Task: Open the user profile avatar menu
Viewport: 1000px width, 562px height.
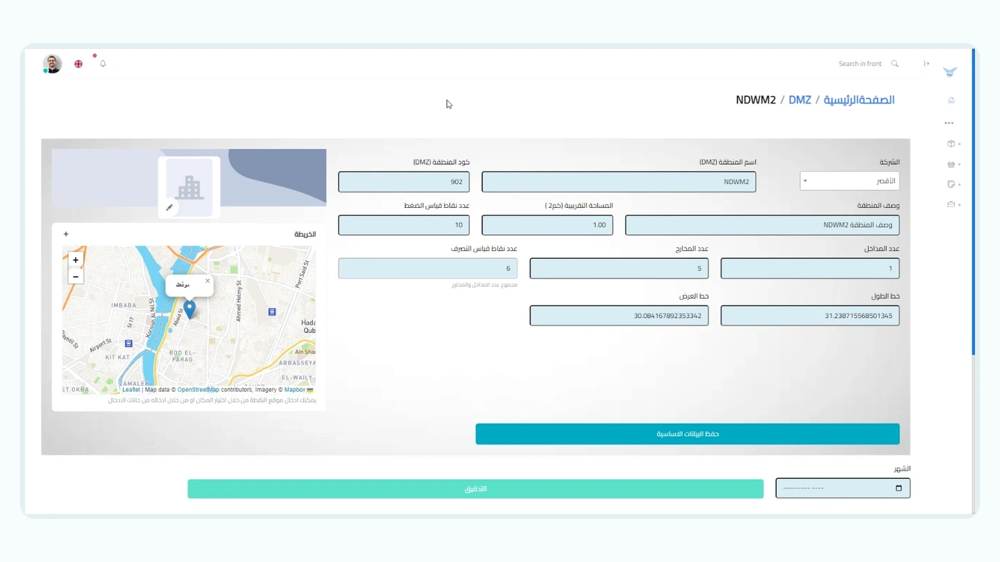Action: [x=52, y=64]
